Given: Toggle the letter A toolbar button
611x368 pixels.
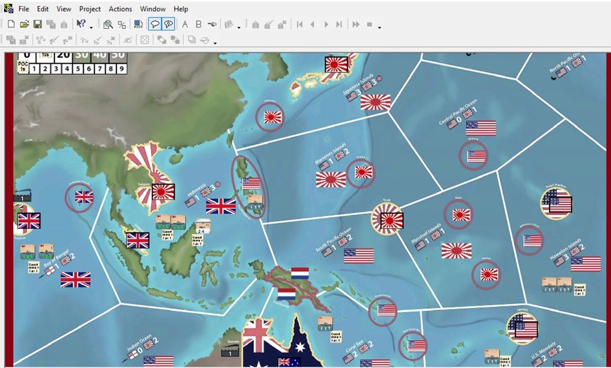Looking at the screenshot, I should pyautogui.click(x=185, y=24).
